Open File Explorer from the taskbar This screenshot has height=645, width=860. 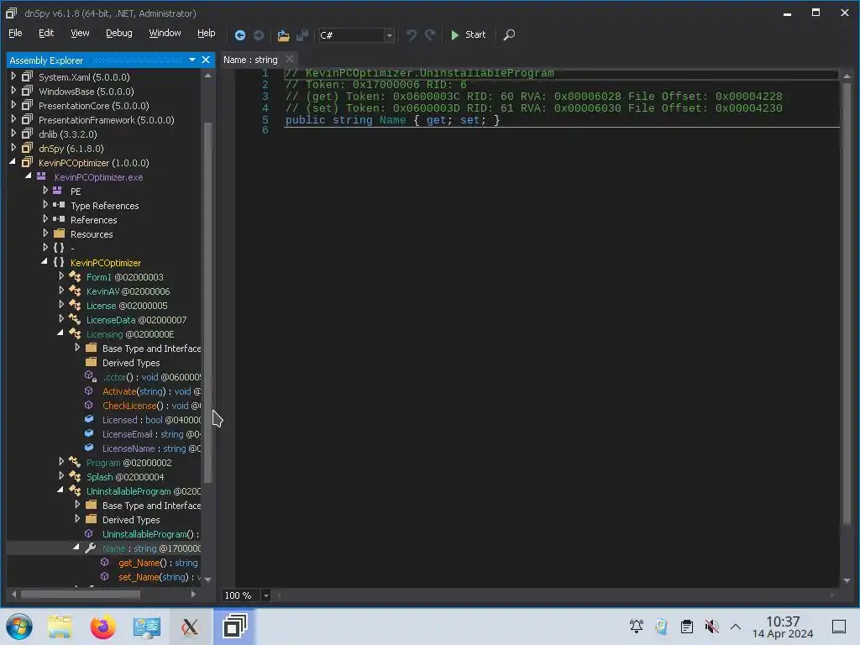pos(60,627)
